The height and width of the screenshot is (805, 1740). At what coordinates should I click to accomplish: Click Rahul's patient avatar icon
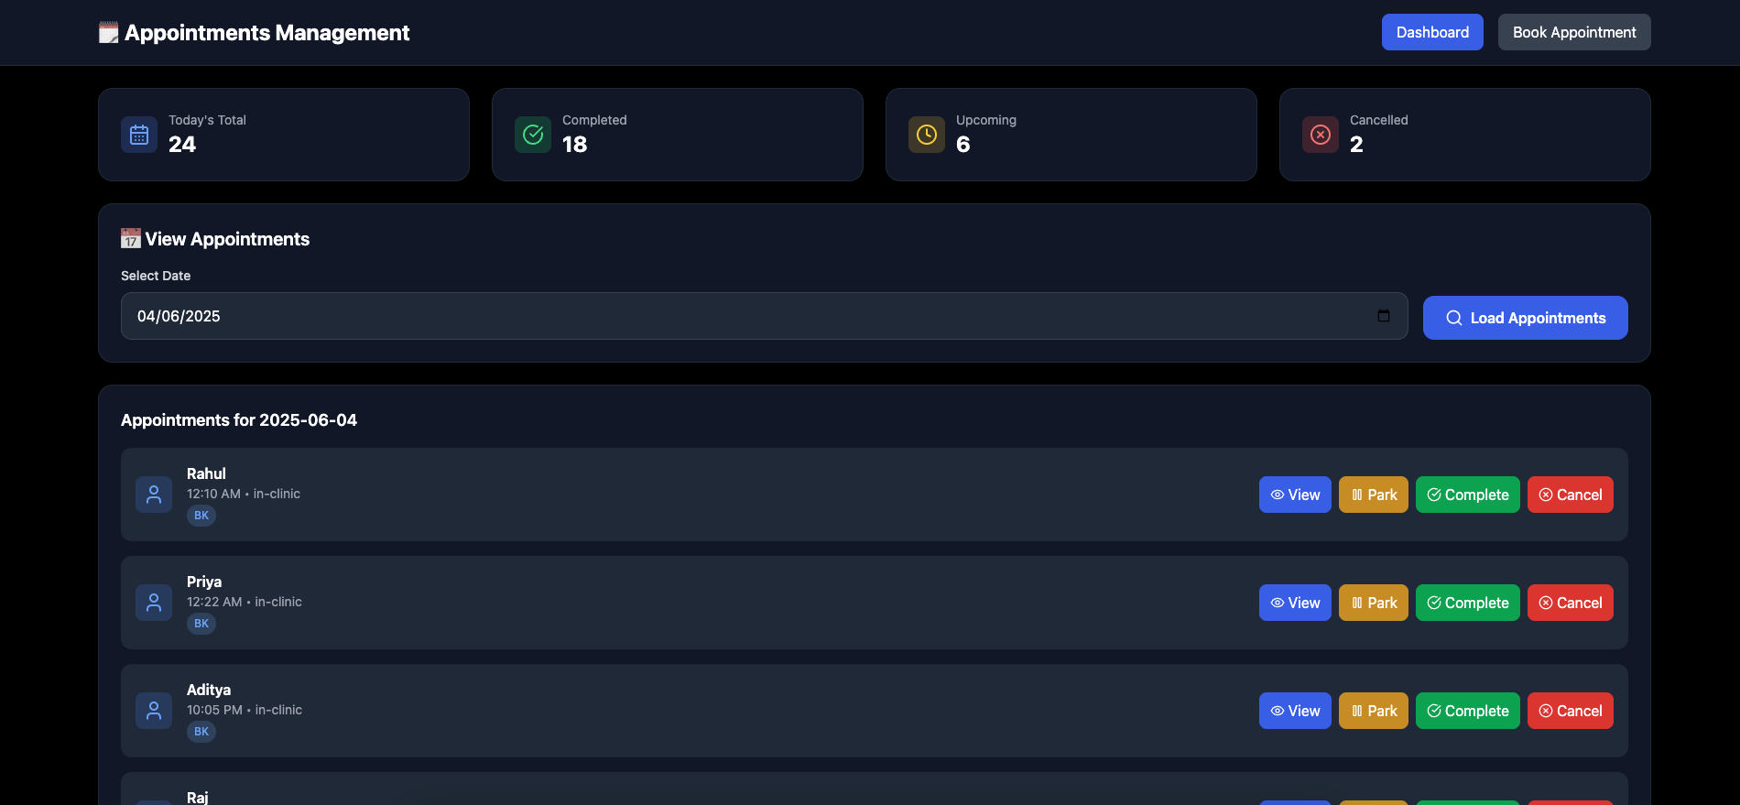click(154, 495)
